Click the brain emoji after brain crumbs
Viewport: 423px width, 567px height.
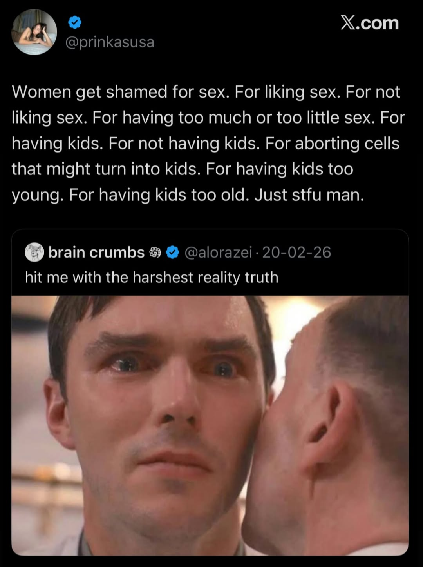click(x=155, y=253)
